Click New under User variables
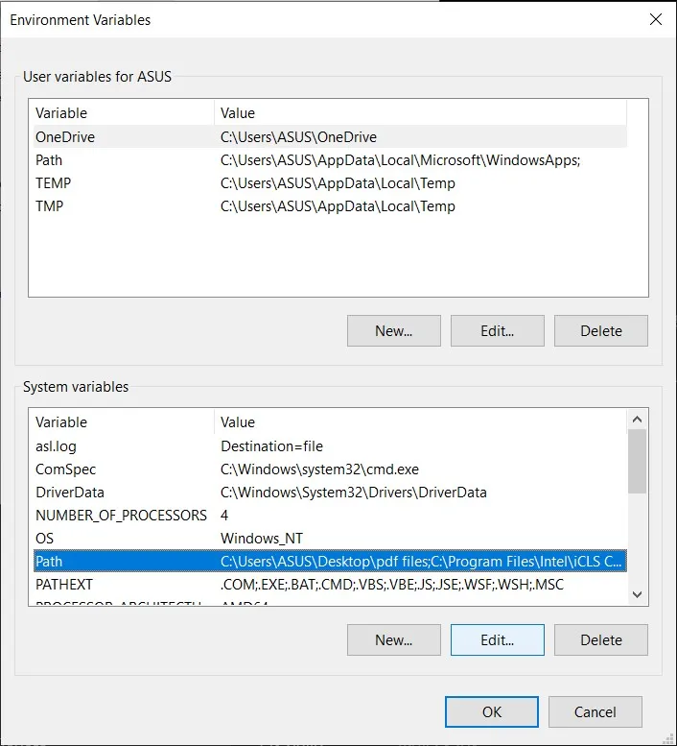 393,330
